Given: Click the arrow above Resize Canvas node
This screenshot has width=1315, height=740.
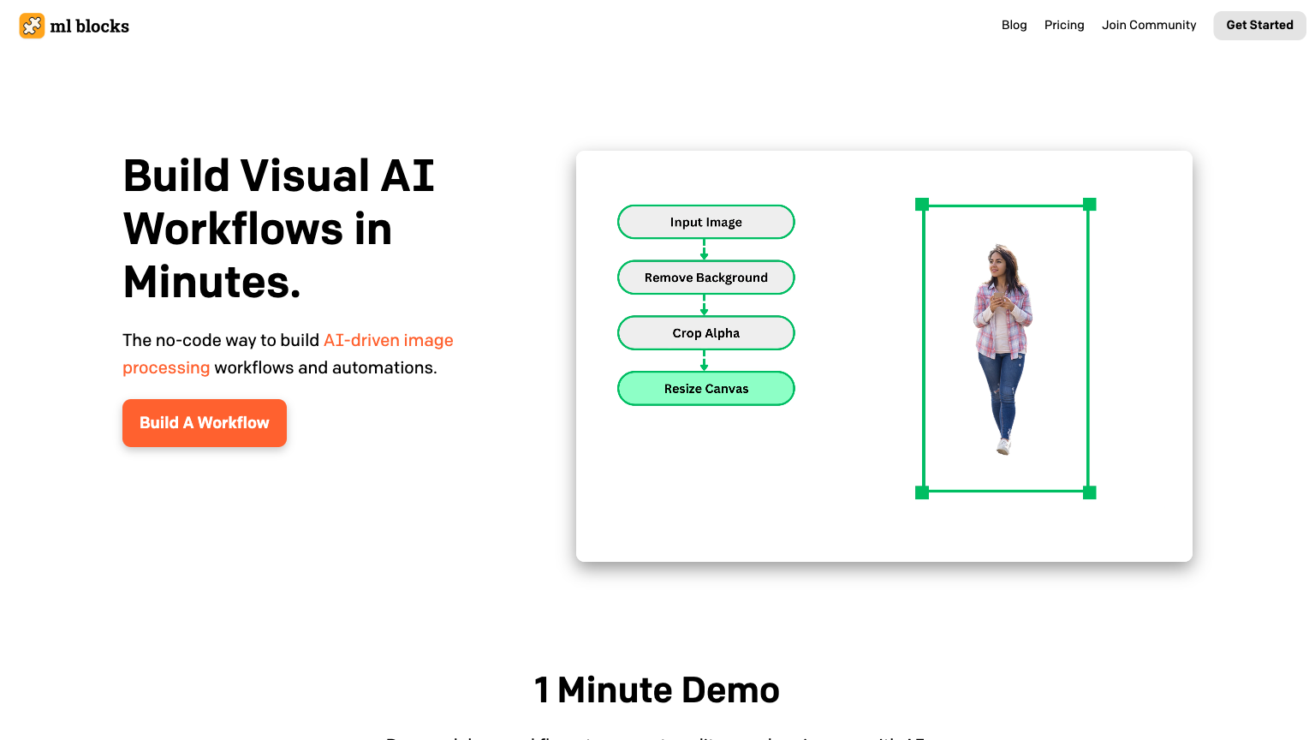Looking at the screenshot, I should coord(705,361).
